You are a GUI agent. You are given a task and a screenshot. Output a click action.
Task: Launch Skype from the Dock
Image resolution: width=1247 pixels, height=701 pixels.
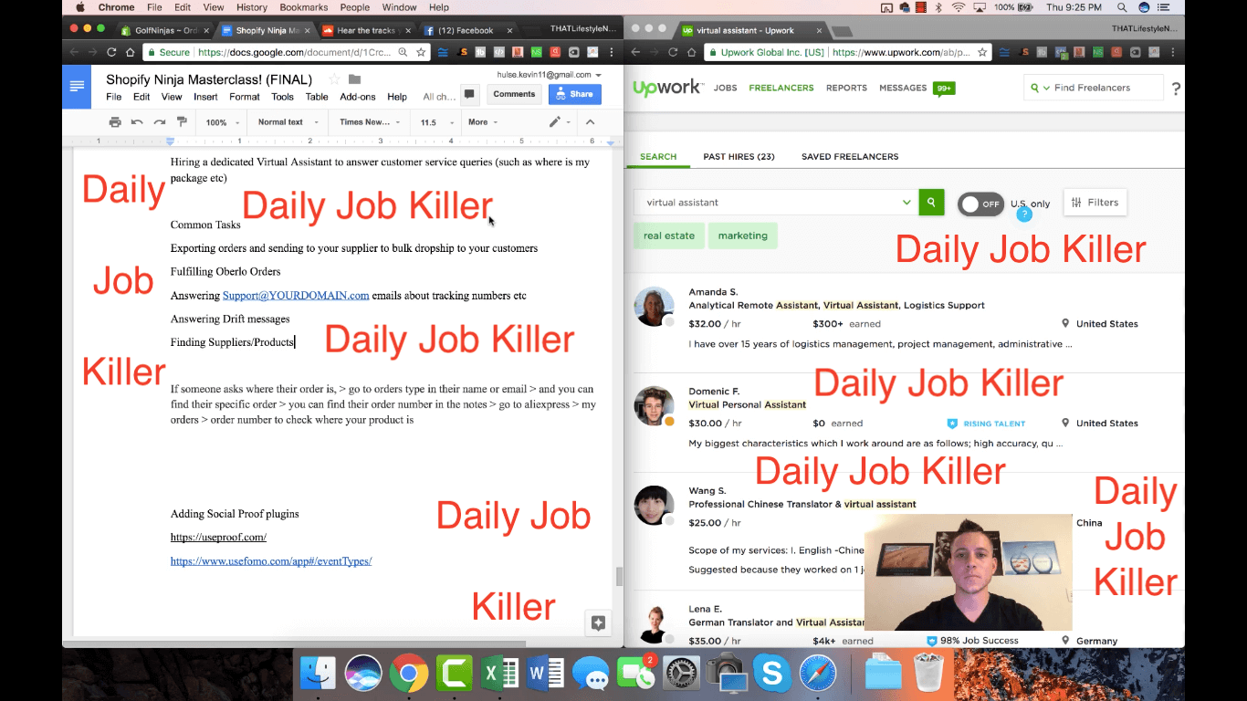[772, 675]
